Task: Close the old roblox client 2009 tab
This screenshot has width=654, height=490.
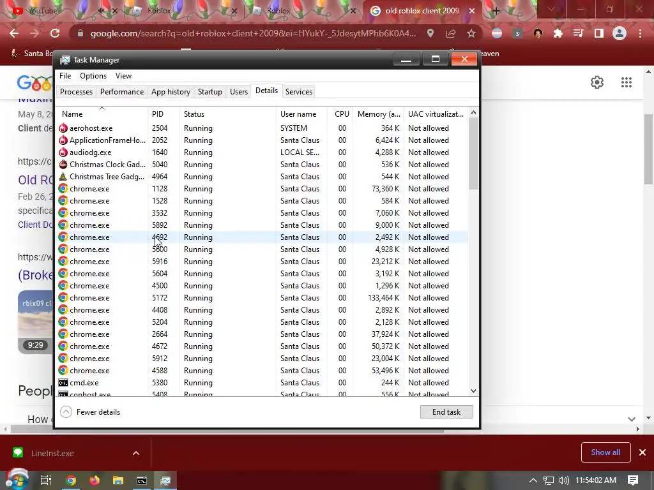Action: tap(472, 11)
